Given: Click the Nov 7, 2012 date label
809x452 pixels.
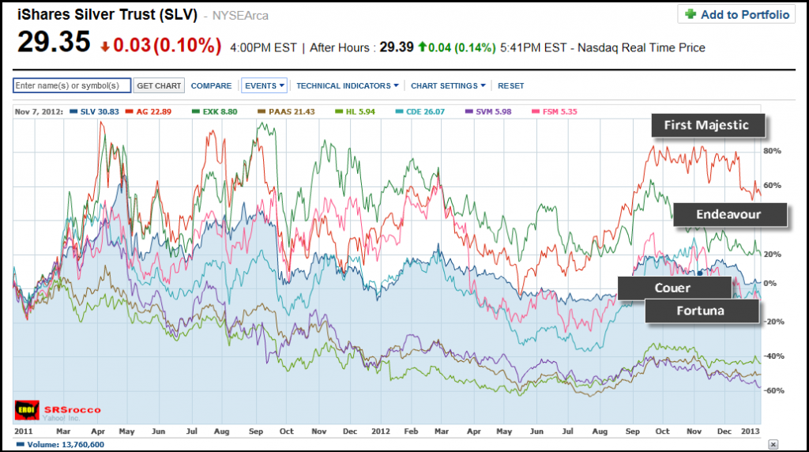Looking at the screenshot, I should (x=40, y=111).
